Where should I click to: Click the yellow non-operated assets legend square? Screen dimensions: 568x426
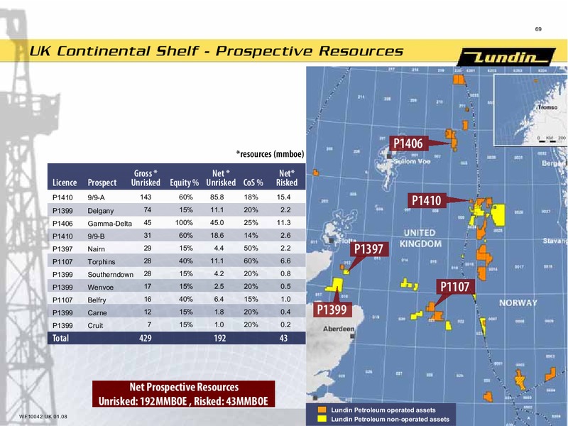coord(322,419)
